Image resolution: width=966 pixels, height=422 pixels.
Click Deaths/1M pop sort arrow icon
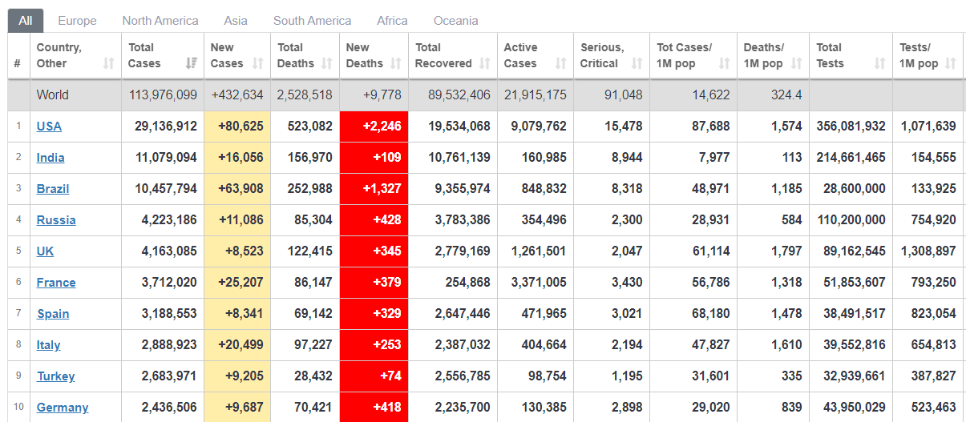coord(797,63)
